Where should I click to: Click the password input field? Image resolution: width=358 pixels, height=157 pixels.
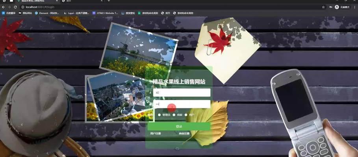pyautogui.click(x=182, y=104)
